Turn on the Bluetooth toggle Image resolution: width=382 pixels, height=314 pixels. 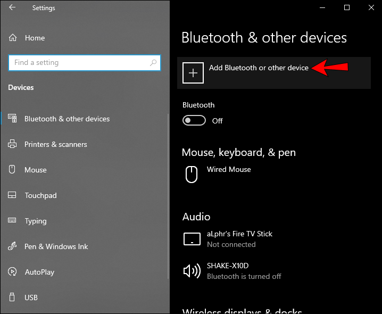coord(194,121)
